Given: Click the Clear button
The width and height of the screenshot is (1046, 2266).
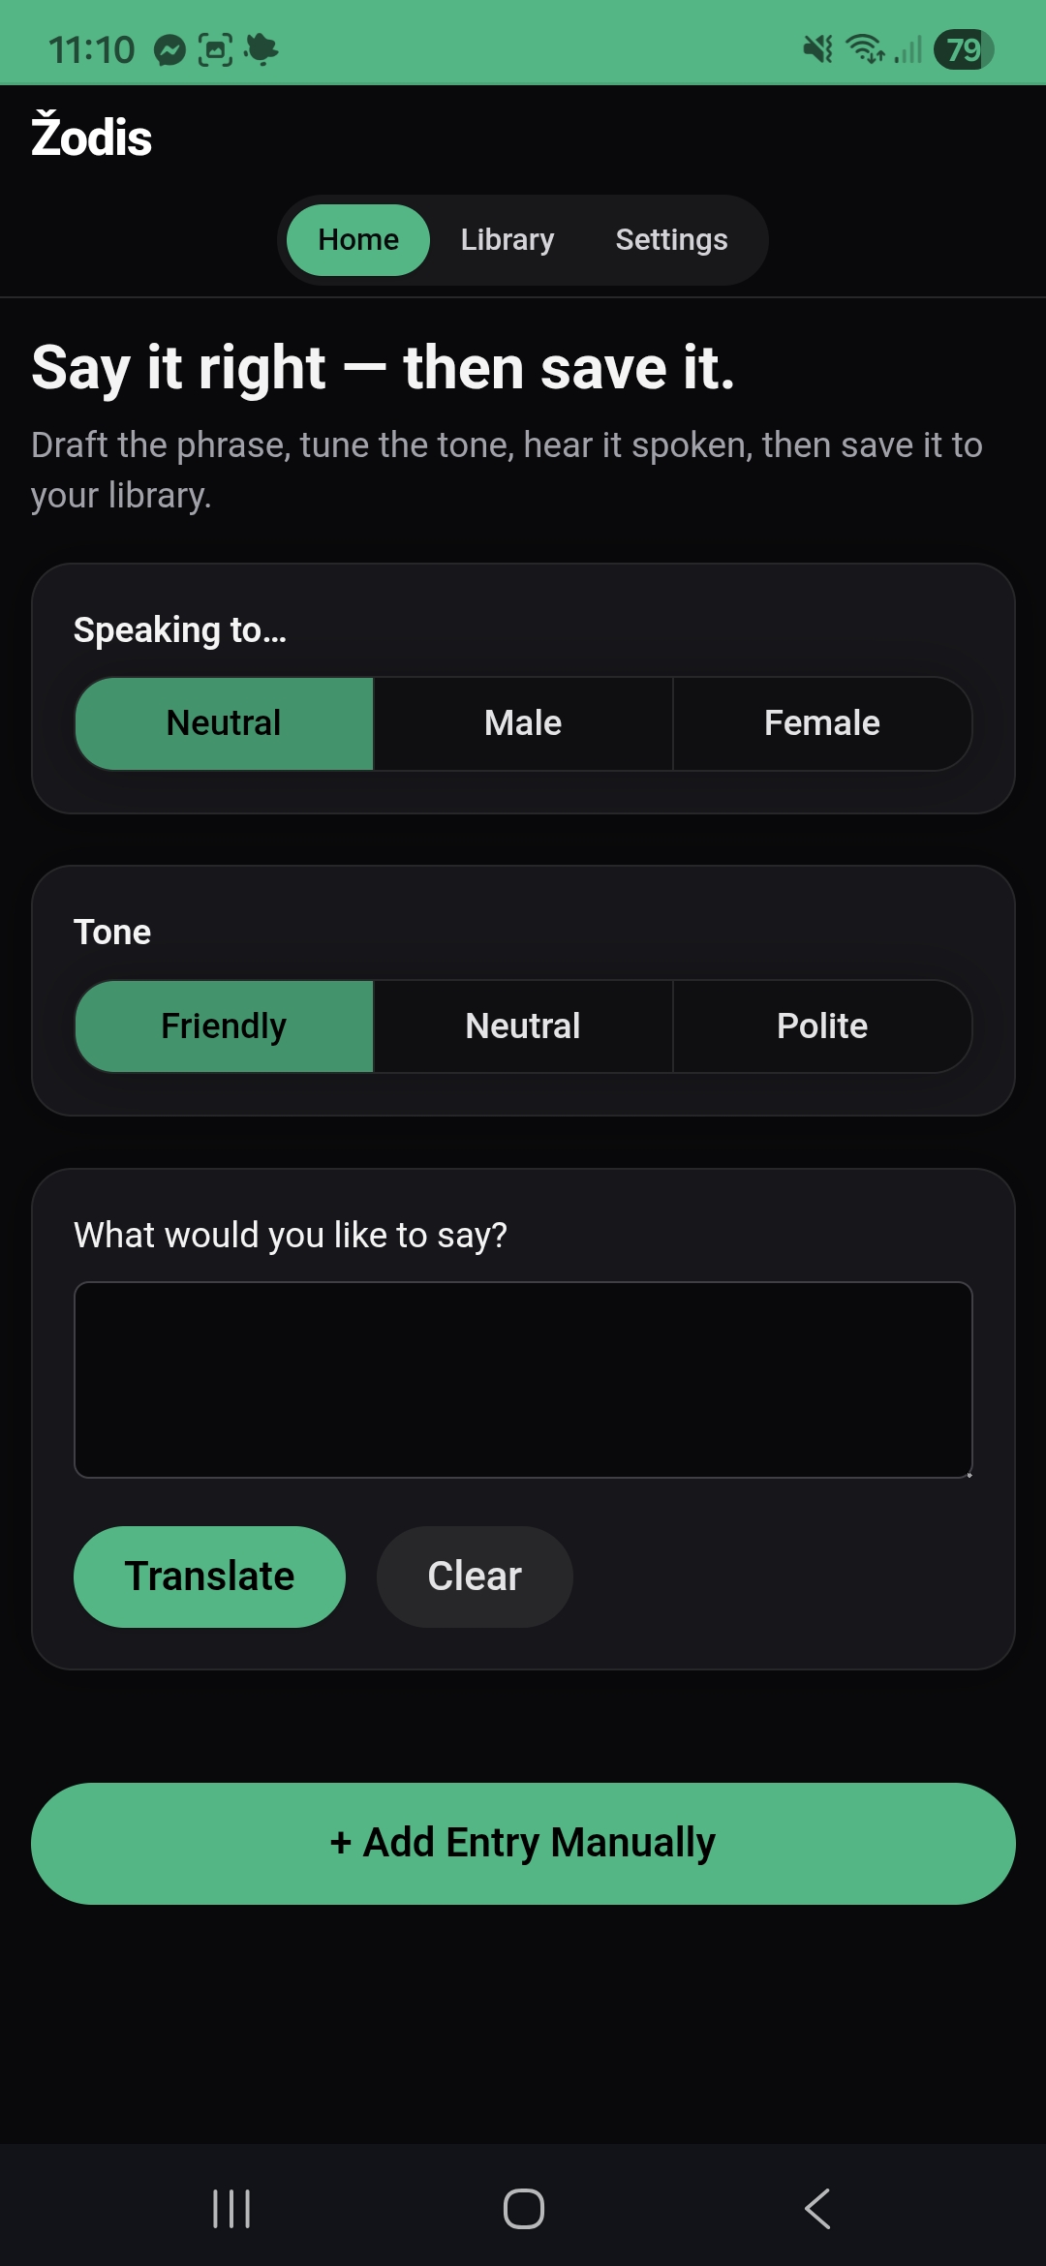Looking at the screenshot, I should coord(475,1577).
